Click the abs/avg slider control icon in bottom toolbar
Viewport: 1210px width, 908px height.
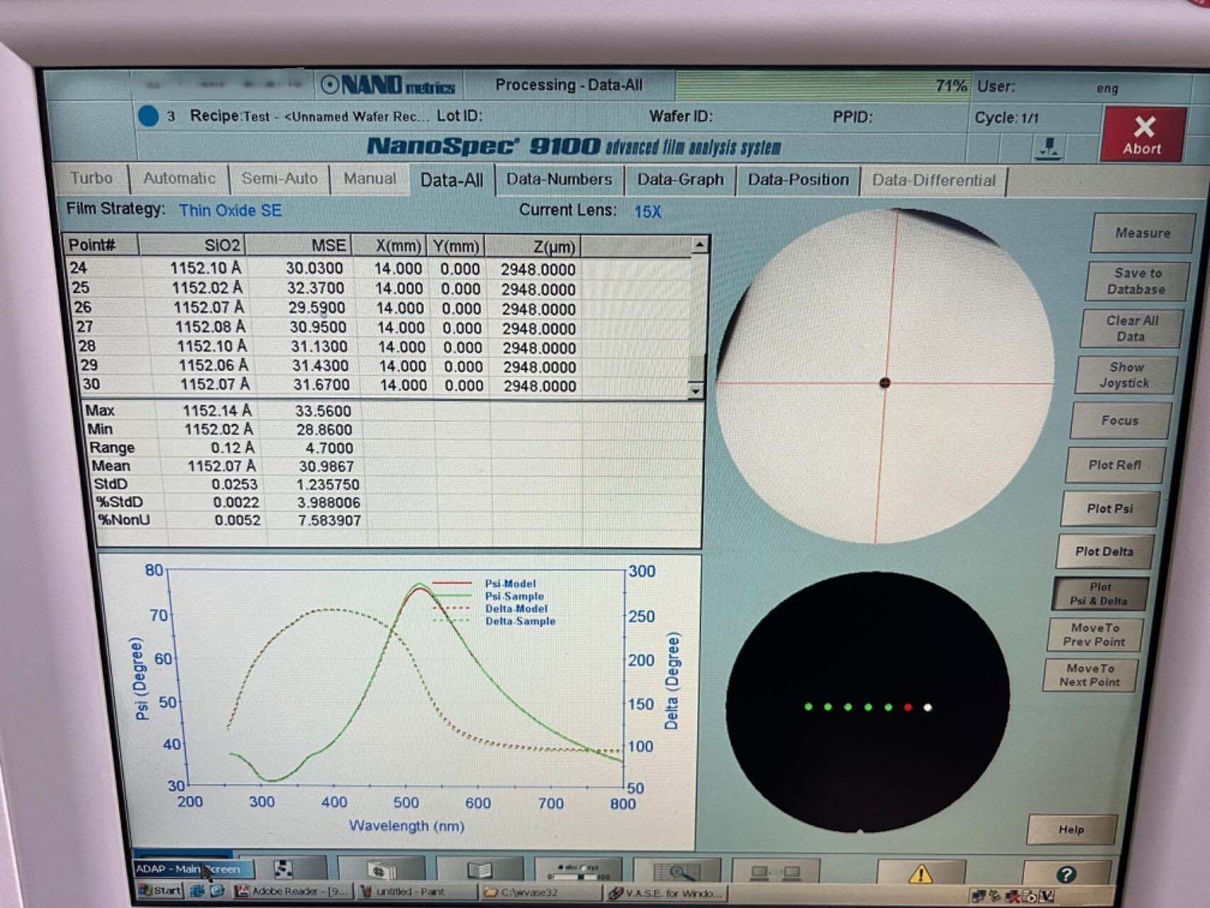(x=579, y=871)
